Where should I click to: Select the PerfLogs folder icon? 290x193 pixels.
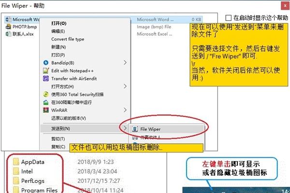pyautogui.click(x=16, y=181)
